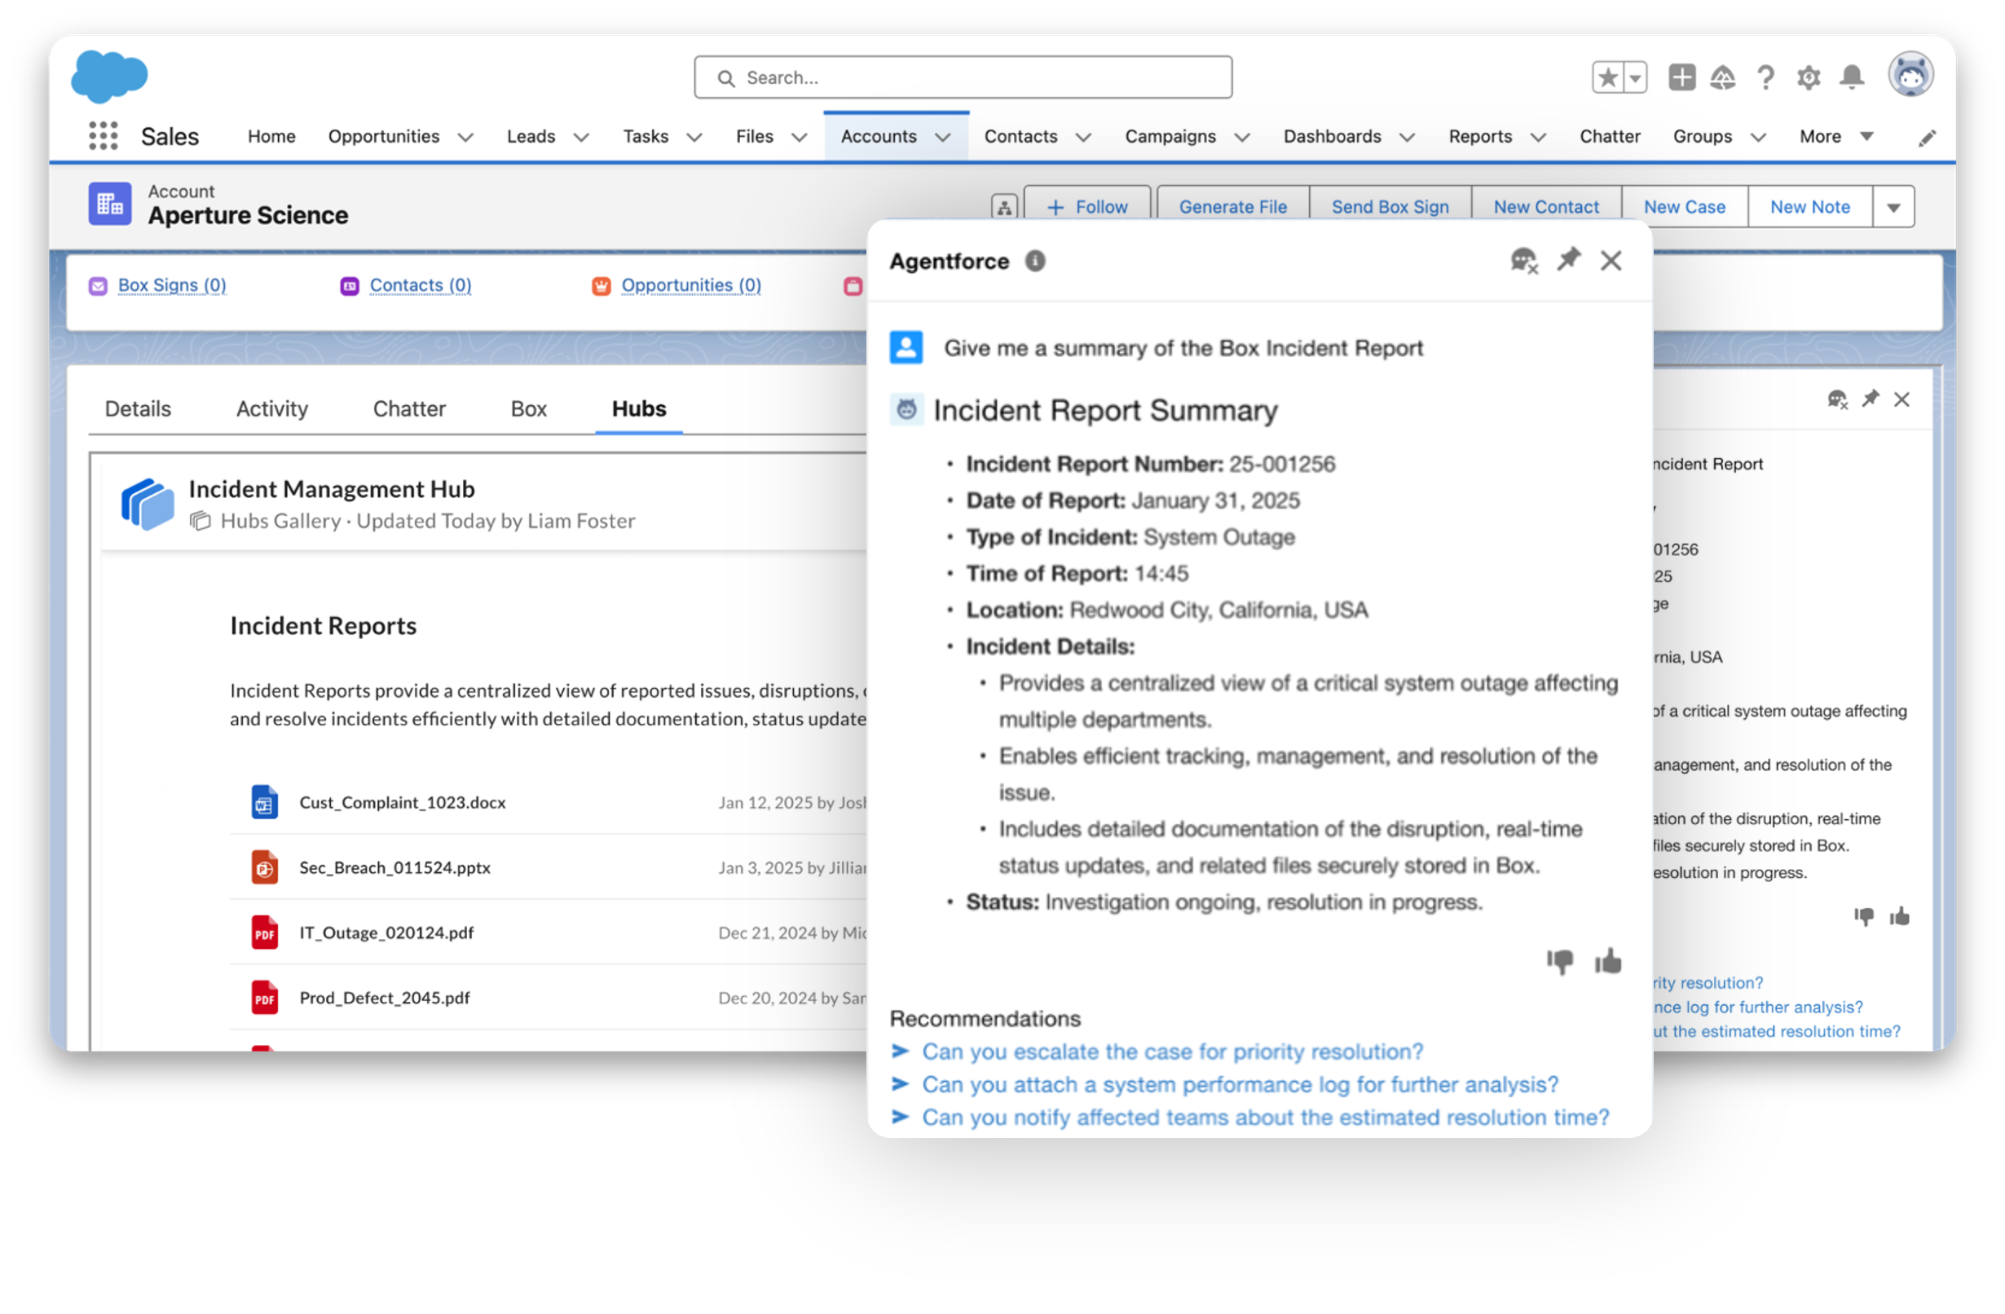The width and height of the screenshot is (2005, 1314).
Task: Open the notifications bell
Action: tap(1851, 77)
